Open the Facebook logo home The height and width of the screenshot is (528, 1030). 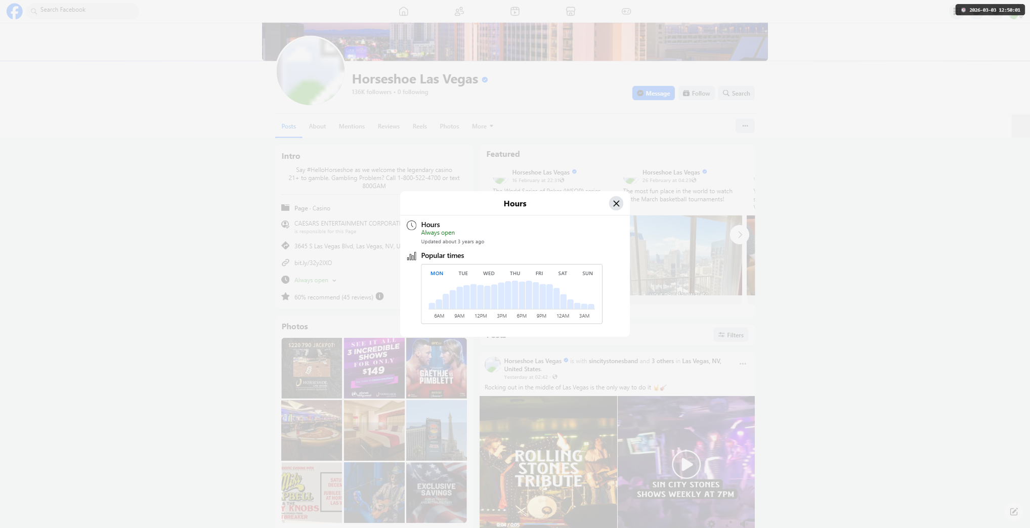[15, 11]
